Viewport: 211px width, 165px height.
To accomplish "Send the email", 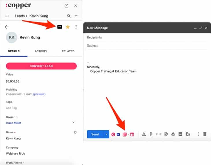I will point(95,134).
